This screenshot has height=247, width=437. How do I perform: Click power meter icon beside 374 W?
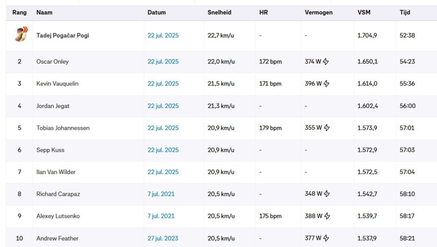326,62
